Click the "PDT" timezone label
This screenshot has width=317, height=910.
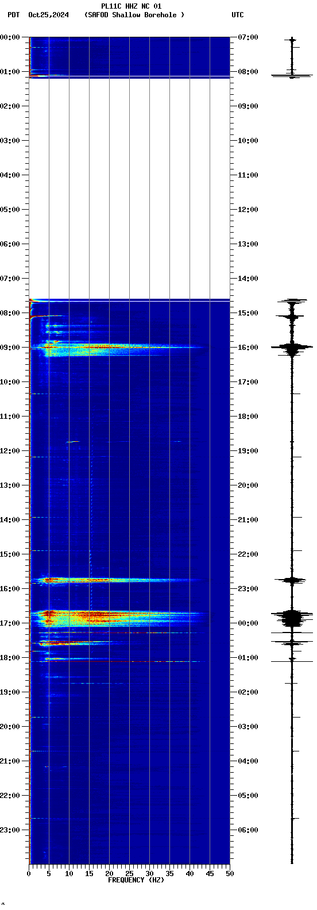tap(13, 15)
